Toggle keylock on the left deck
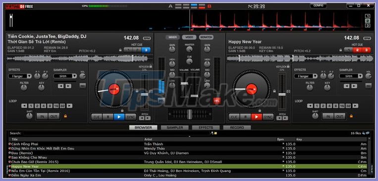Image resolution: width=378 pixels, height=181 pixels. click(x=151, y=66)
